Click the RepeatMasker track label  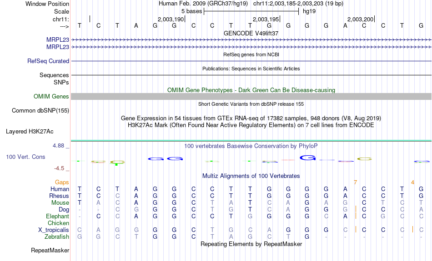[50, 250]
